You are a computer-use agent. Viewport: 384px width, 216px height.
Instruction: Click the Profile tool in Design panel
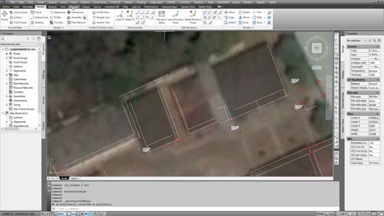pos(55,17)
